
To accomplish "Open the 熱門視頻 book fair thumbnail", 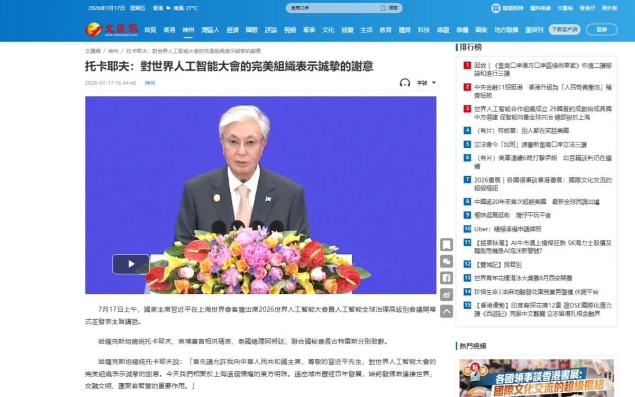I will click(537, 378).
